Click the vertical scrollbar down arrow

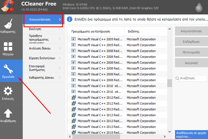pos(169,132)
